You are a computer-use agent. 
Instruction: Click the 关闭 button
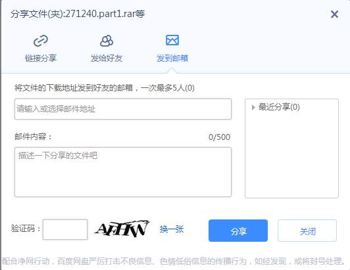click(x=307, y=231)
